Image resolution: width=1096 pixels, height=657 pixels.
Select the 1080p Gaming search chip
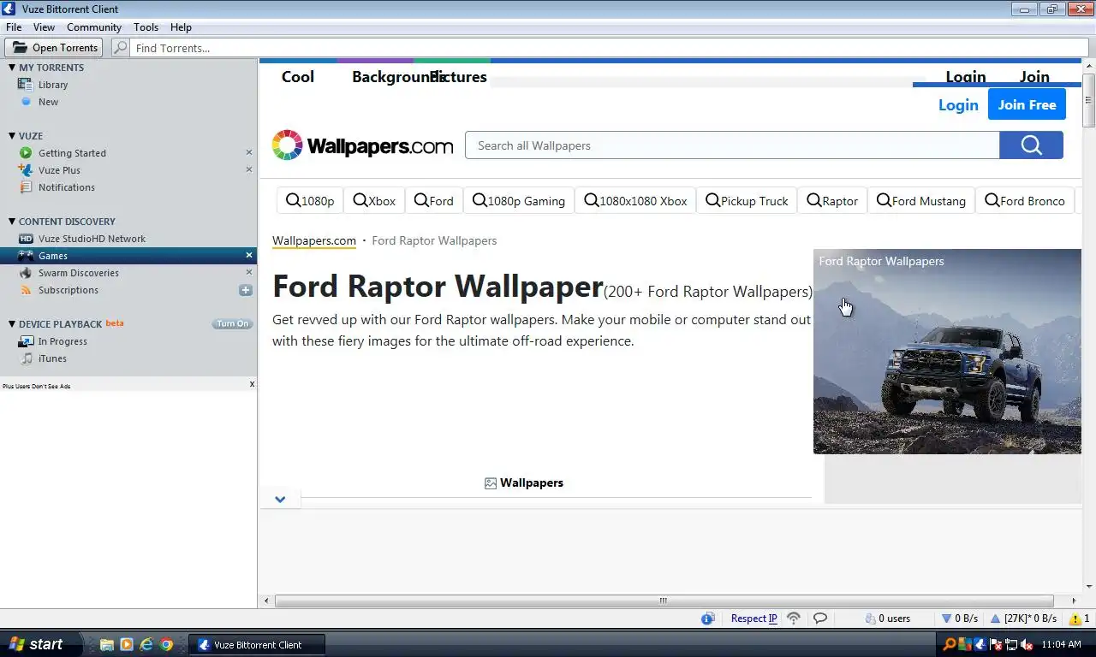click(x=519, y=201)
